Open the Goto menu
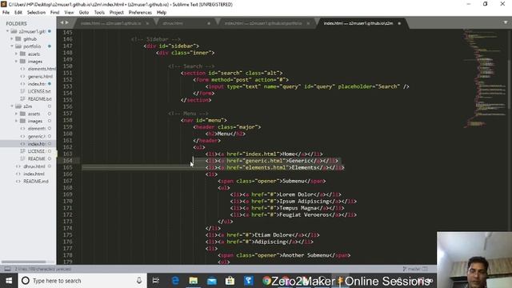Screen dimensions: 512x288 point(84,13)
